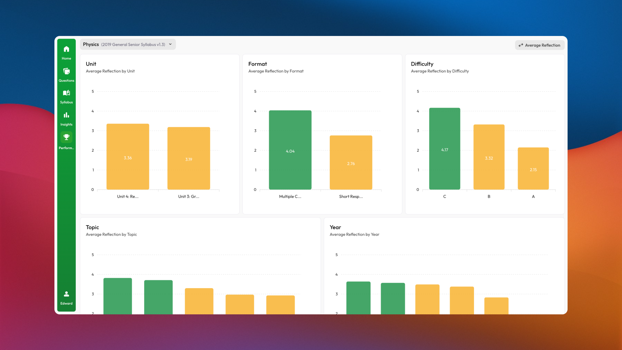The width and height of the screenshot is (622, 350).
Task: Open the Questions section in the sidebar
Action: 66,75
